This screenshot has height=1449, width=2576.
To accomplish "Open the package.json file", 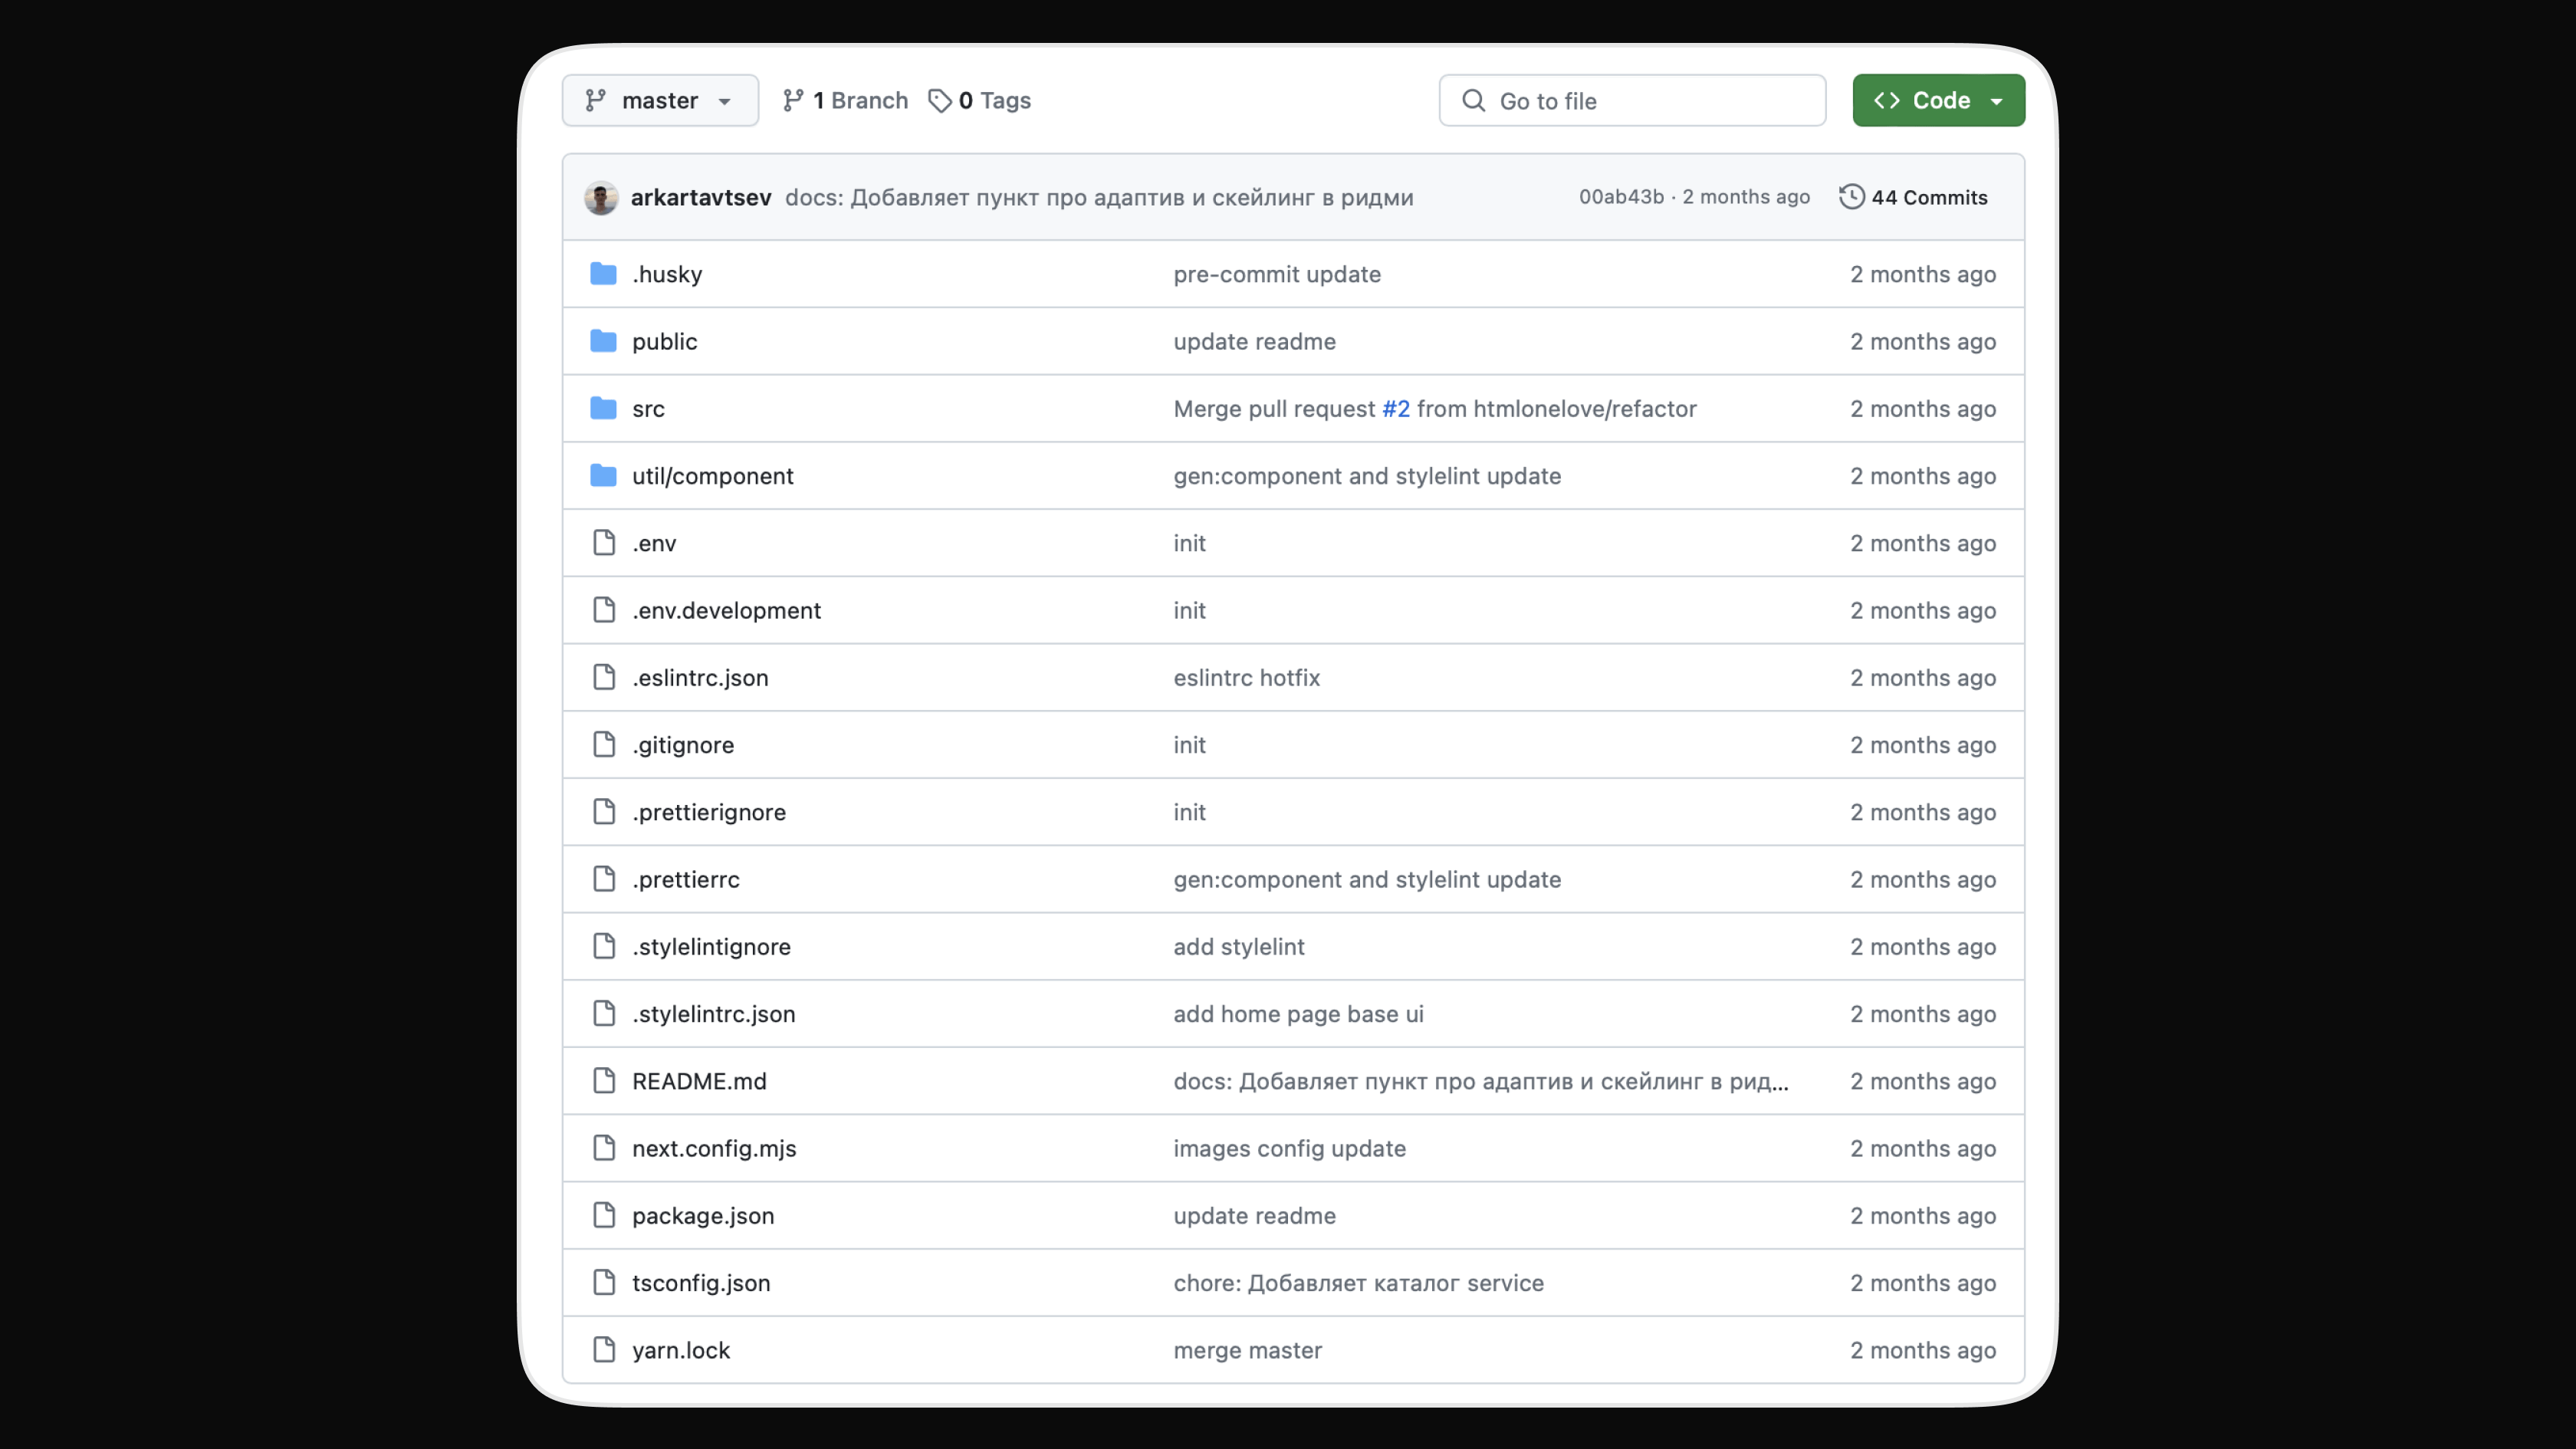I will (x=702, y=1216).
